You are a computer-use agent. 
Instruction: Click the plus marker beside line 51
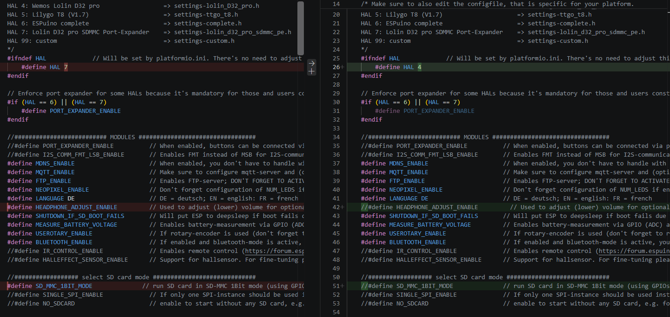343,286
